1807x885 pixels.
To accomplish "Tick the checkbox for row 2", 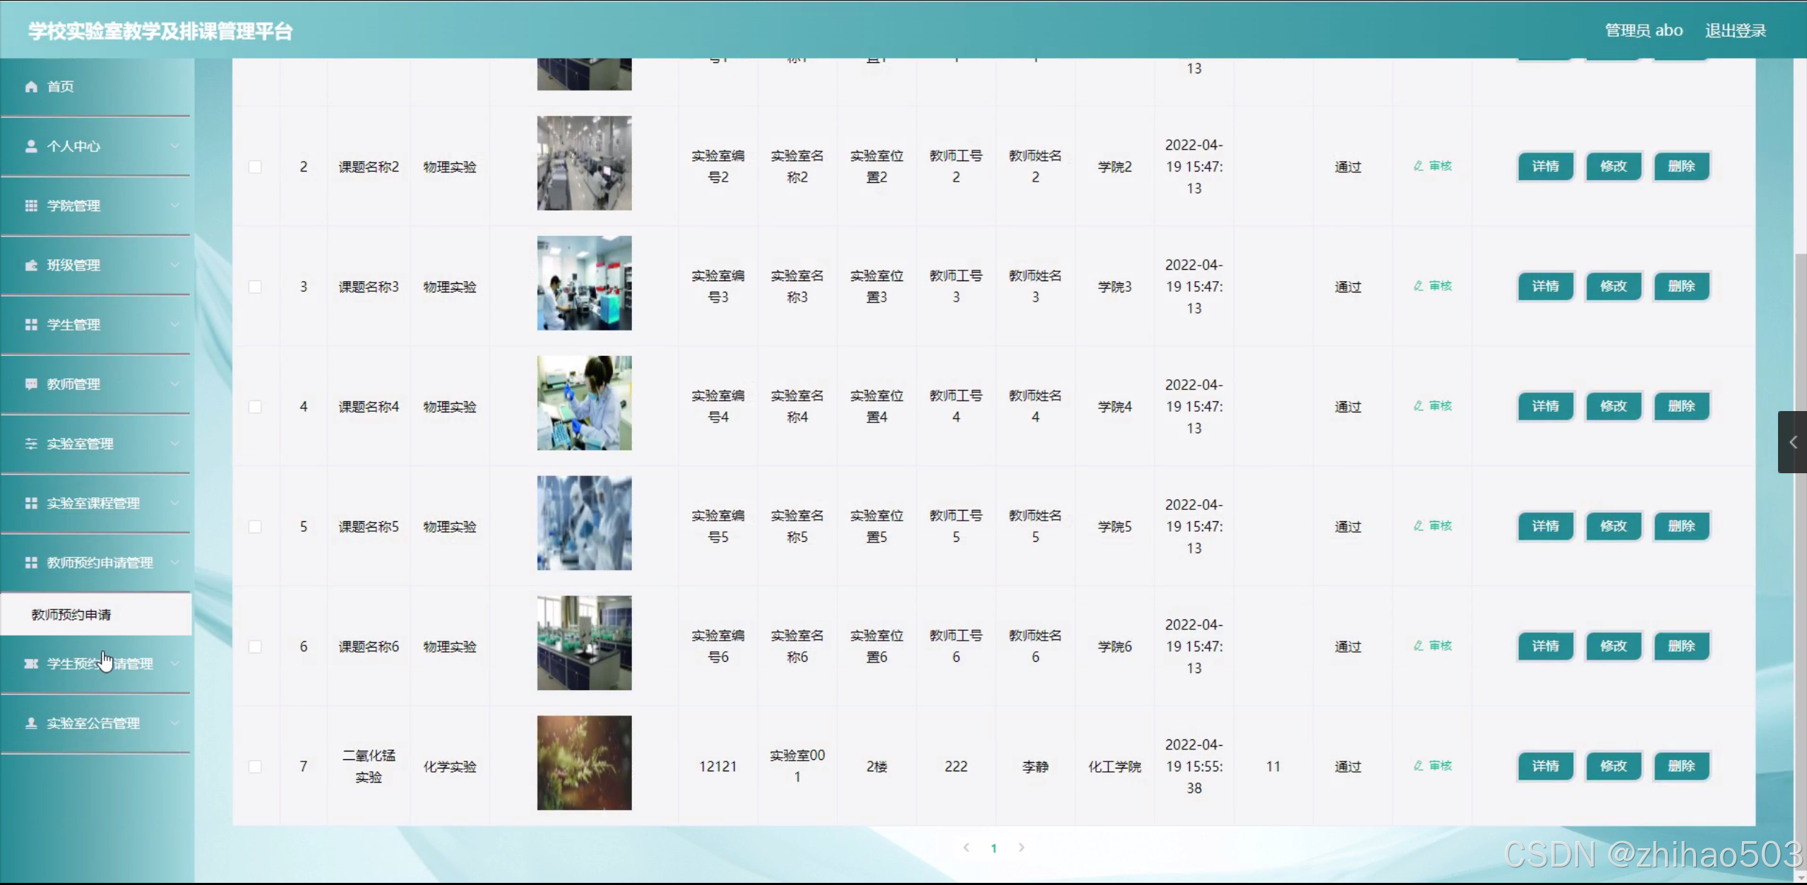I will coord(255,167).
